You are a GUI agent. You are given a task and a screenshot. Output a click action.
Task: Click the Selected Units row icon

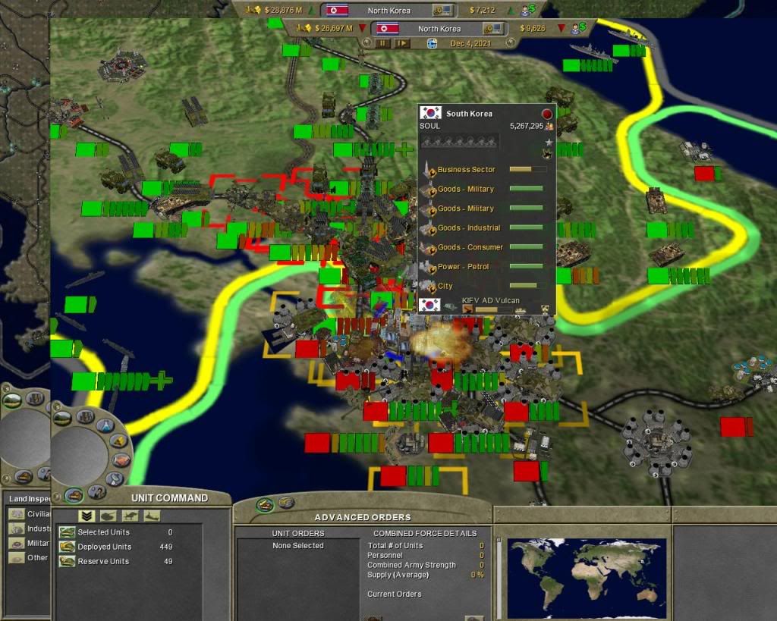(x=67, y=532)
